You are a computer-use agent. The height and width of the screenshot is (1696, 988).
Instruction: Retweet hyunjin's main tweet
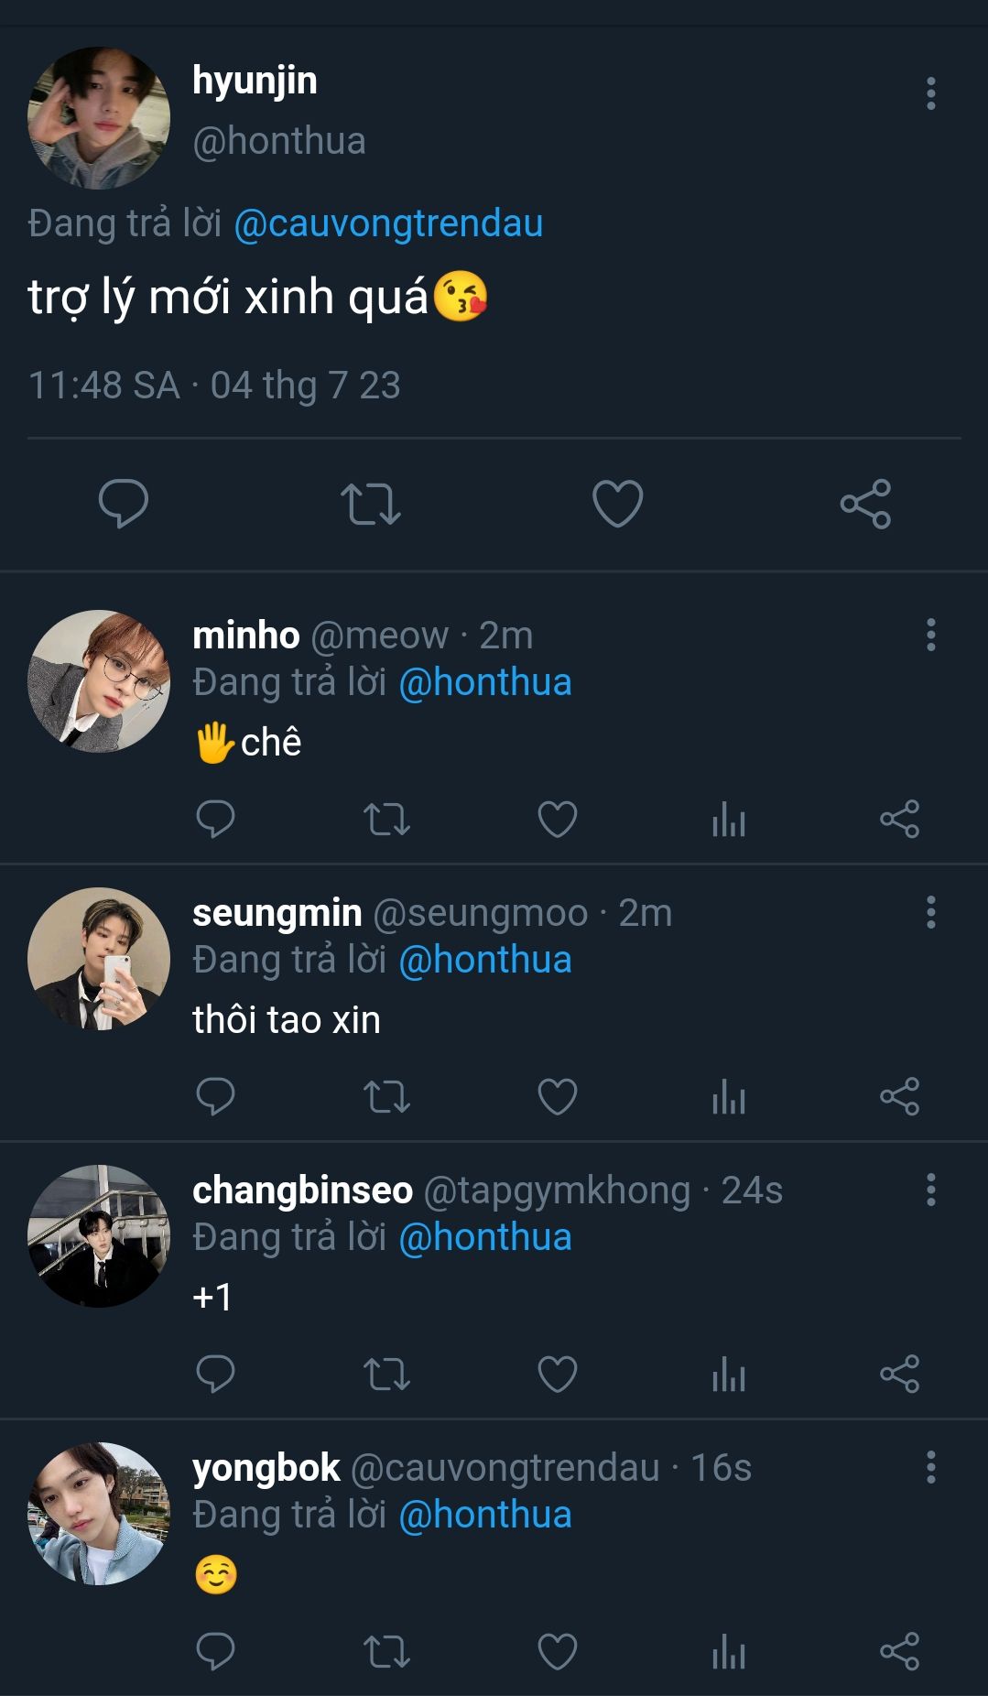click(x=371, y=503)
